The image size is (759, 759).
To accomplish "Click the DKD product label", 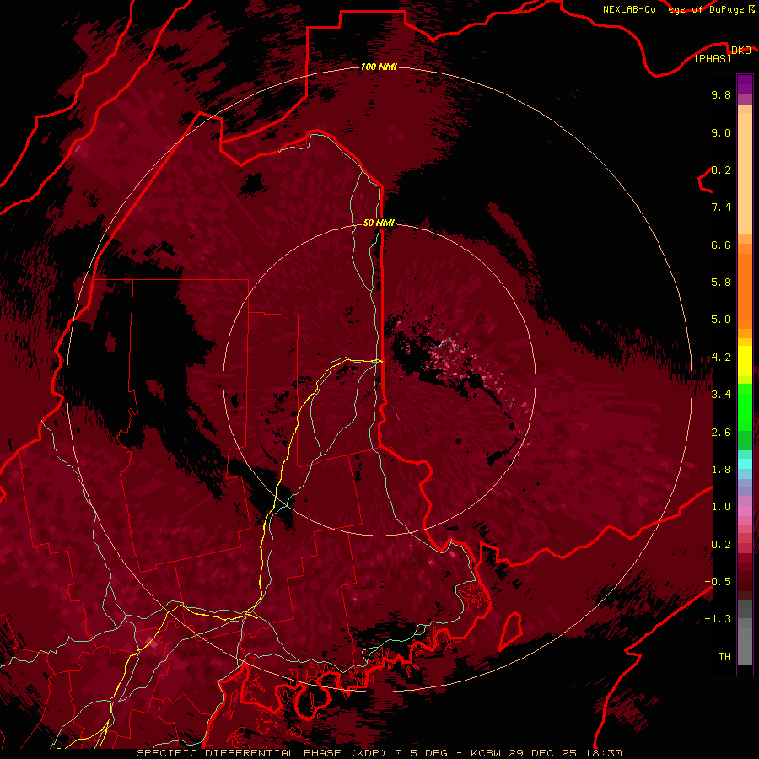I will click(740, 50).
